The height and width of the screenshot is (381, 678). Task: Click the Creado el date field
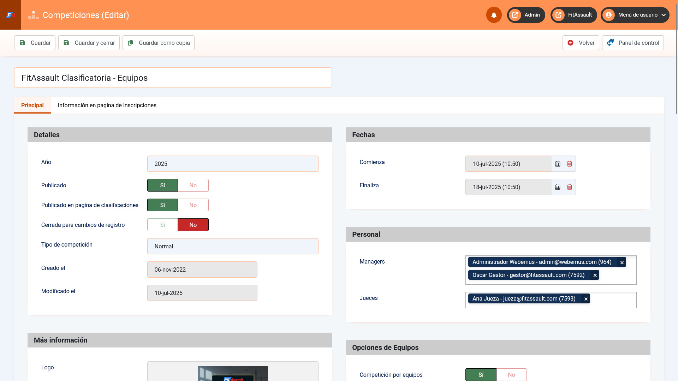tap(202, 270)
